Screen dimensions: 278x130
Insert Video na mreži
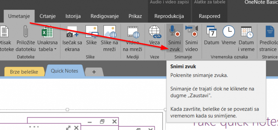pos(132,38)
